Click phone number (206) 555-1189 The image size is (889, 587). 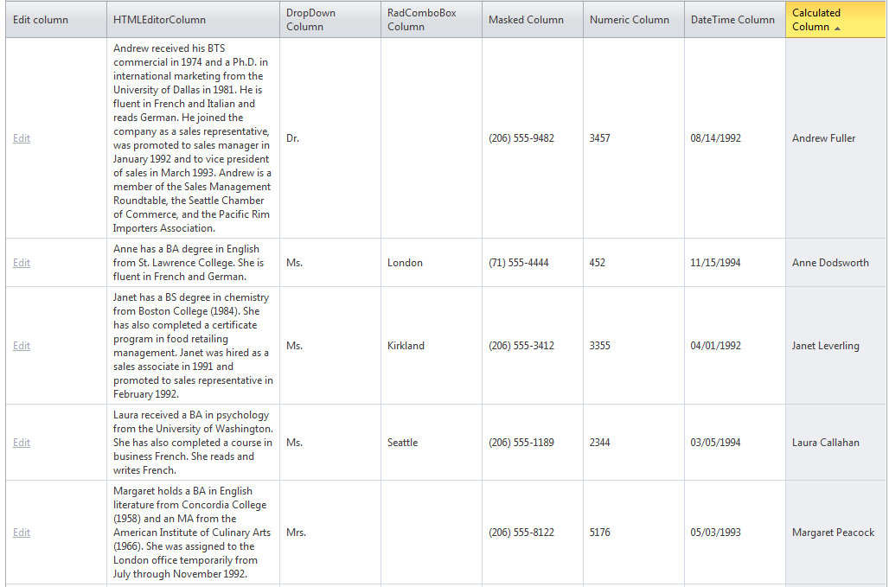521,443
